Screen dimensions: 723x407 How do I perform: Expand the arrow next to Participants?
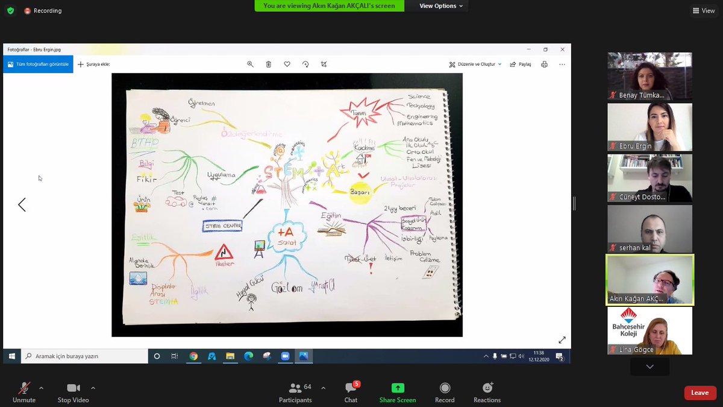tap(324, 388)
